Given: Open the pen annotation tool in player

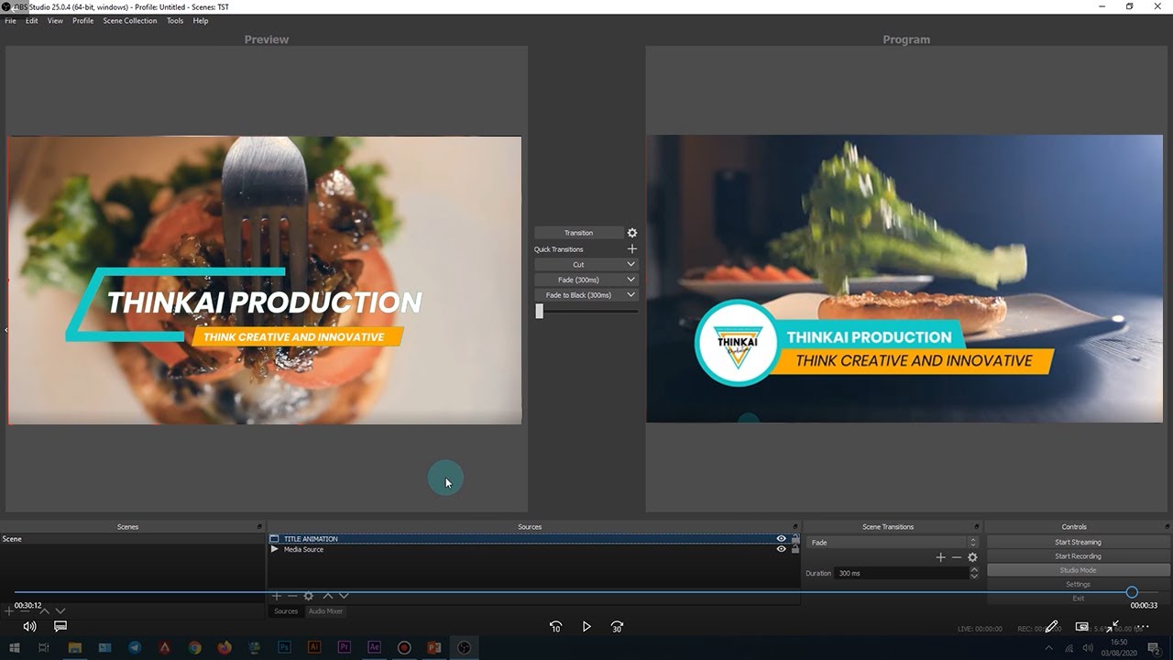Looking at the screenshot, I should (x=1051, y=627).
